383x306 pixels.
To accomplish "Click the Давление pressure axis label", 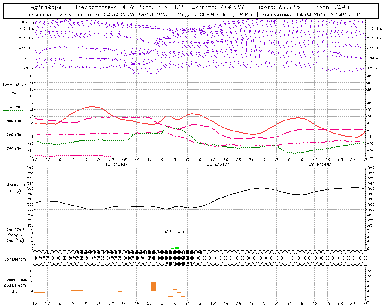I will (16, 184).
